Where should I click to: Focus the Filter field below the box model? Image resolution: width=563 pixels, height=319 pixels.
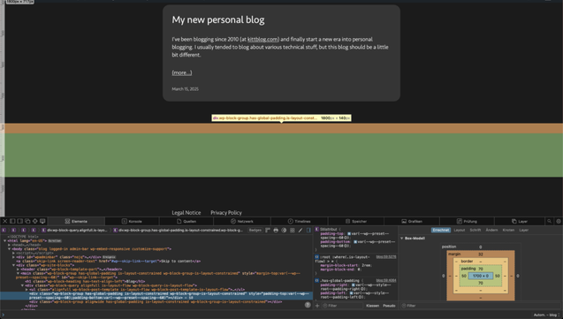click(x=481, y=306)
